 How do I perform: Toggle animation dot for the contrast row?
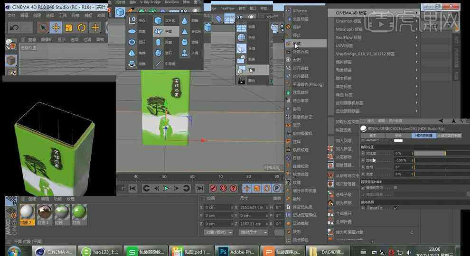coord(363,153)
